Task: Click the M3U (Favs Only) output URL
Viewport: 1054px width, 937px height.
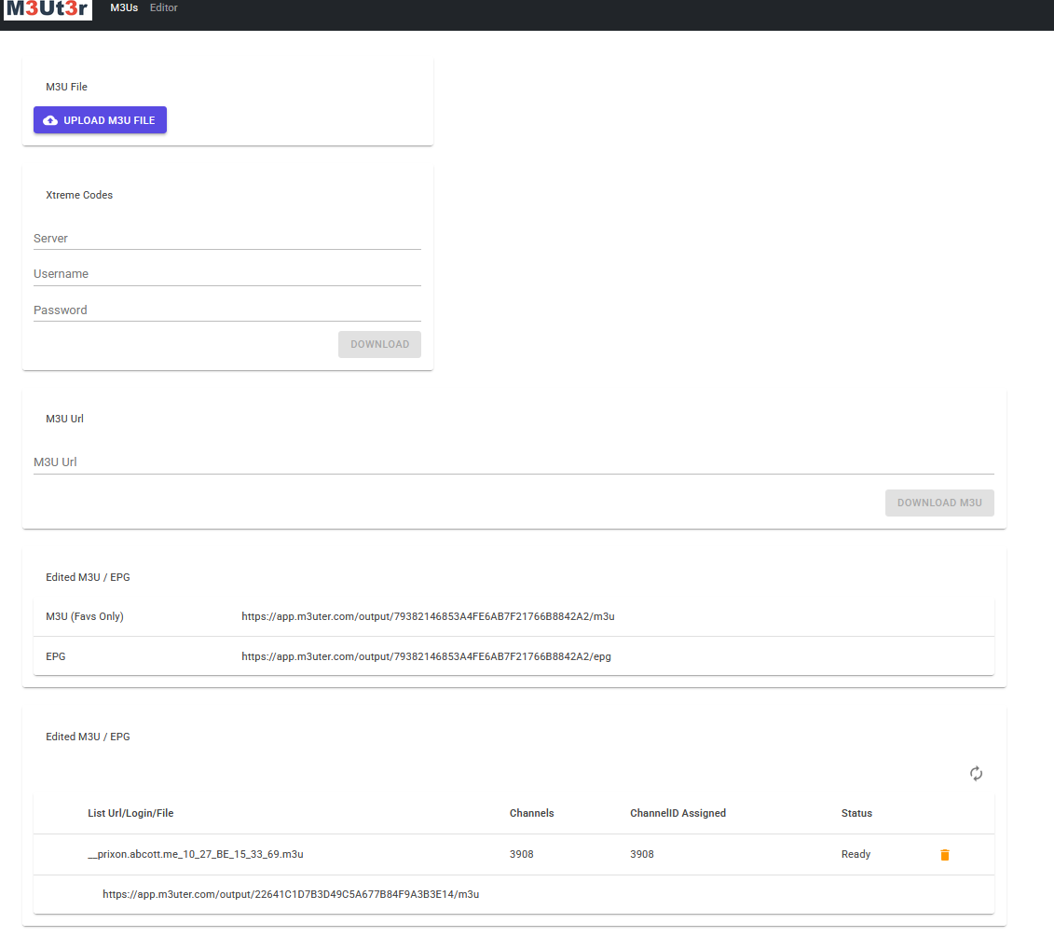Action: 428,617
